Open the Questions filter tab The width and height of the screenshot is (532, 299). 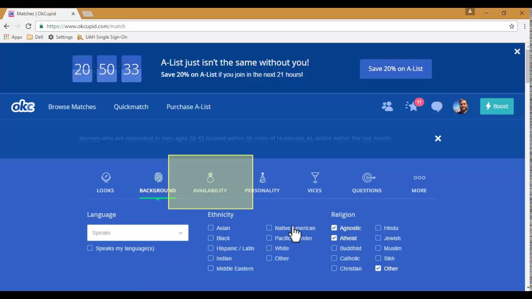tap(367, 183)
